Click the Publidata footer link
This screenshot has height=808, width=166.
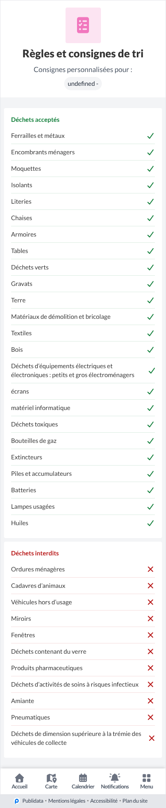[x=33, y=801]
